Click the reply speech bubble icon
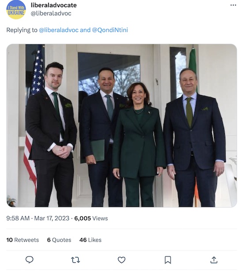The height and width of the screenshot is (272, 243). point(29,260)
